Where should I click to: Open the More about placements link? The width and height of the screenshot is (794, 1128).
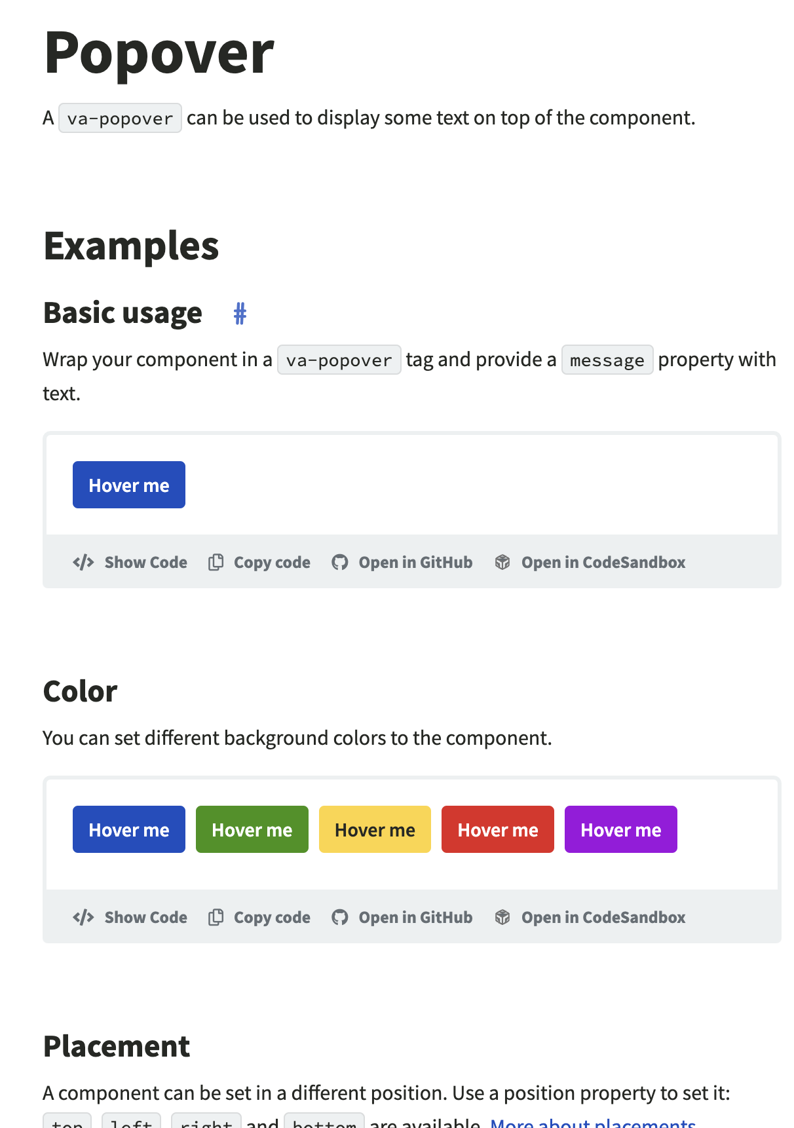click(x=592, y=1123)
